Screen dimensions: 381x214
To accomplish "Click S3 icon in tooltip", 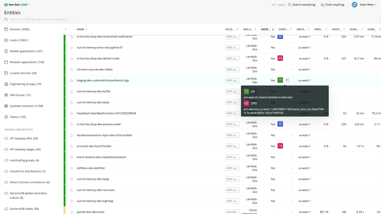I will tap(246, 91).
